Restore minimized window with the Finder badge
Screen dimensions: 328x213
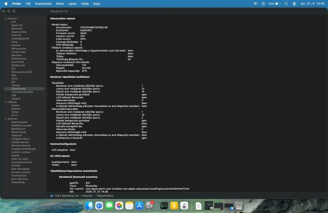tap(229, 206)
